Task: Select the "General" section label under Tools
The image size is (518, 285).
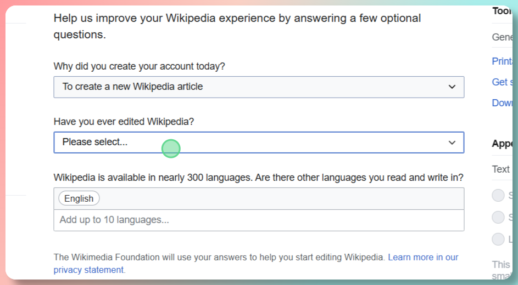Action: [x=502, y=37]
